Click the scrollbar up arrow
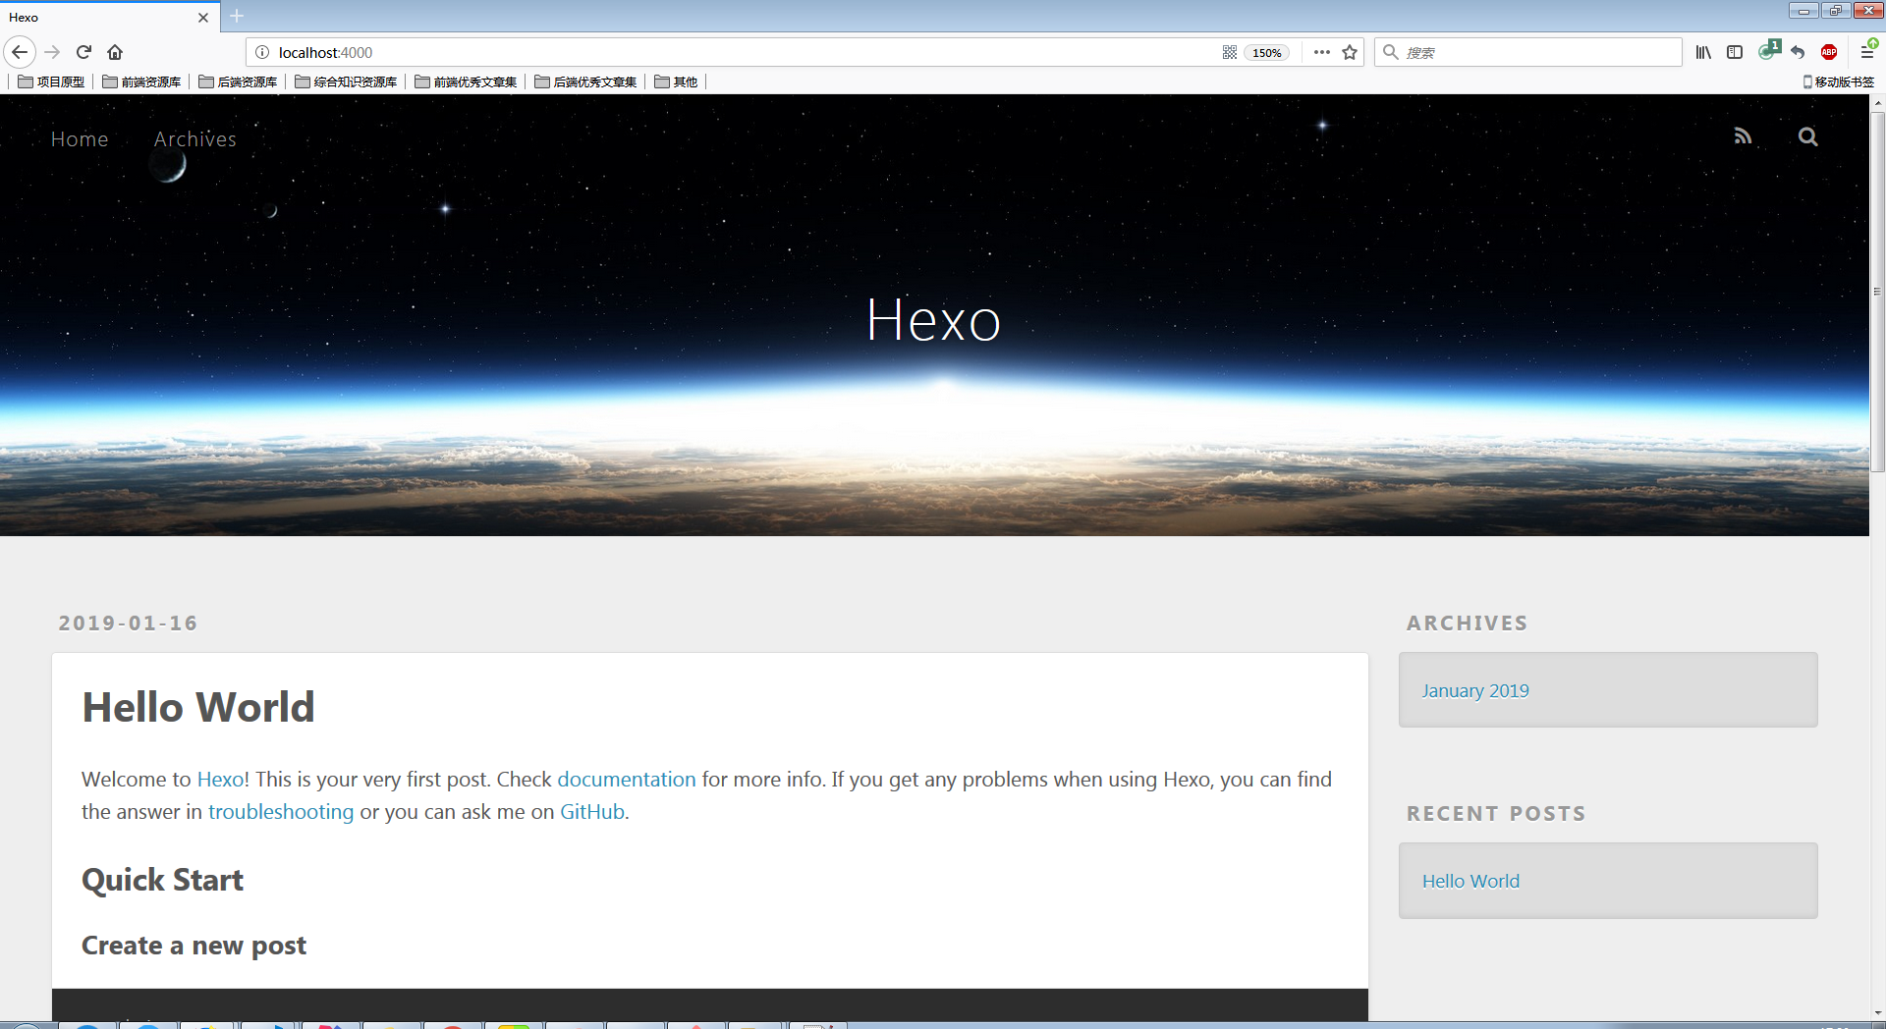 (1877, 102)
